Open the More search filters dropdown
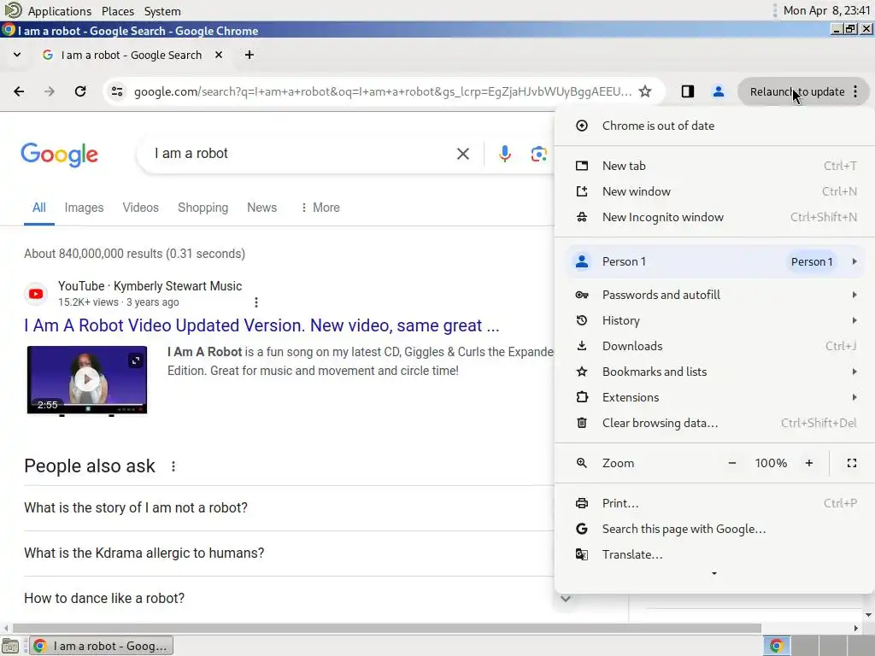 click(320, 208)
